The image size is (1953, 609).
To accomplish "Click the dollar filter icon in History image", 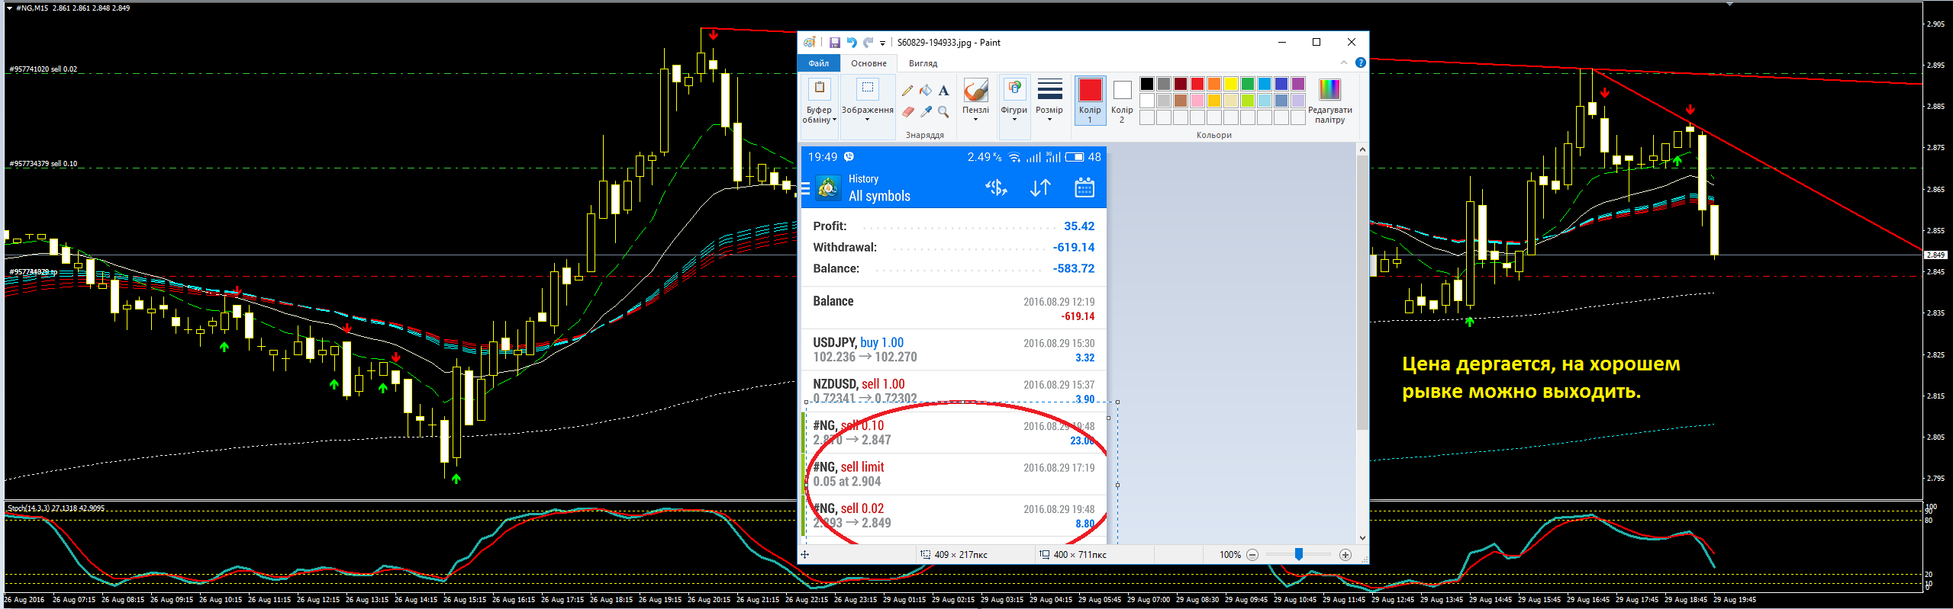I will pyautogui.click(x=996, y=188).
